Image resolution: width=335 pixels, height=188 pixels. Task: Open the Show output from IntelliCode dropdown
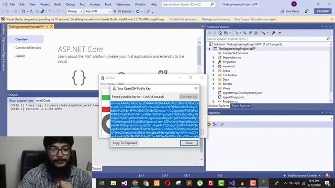tap(67, 100)
